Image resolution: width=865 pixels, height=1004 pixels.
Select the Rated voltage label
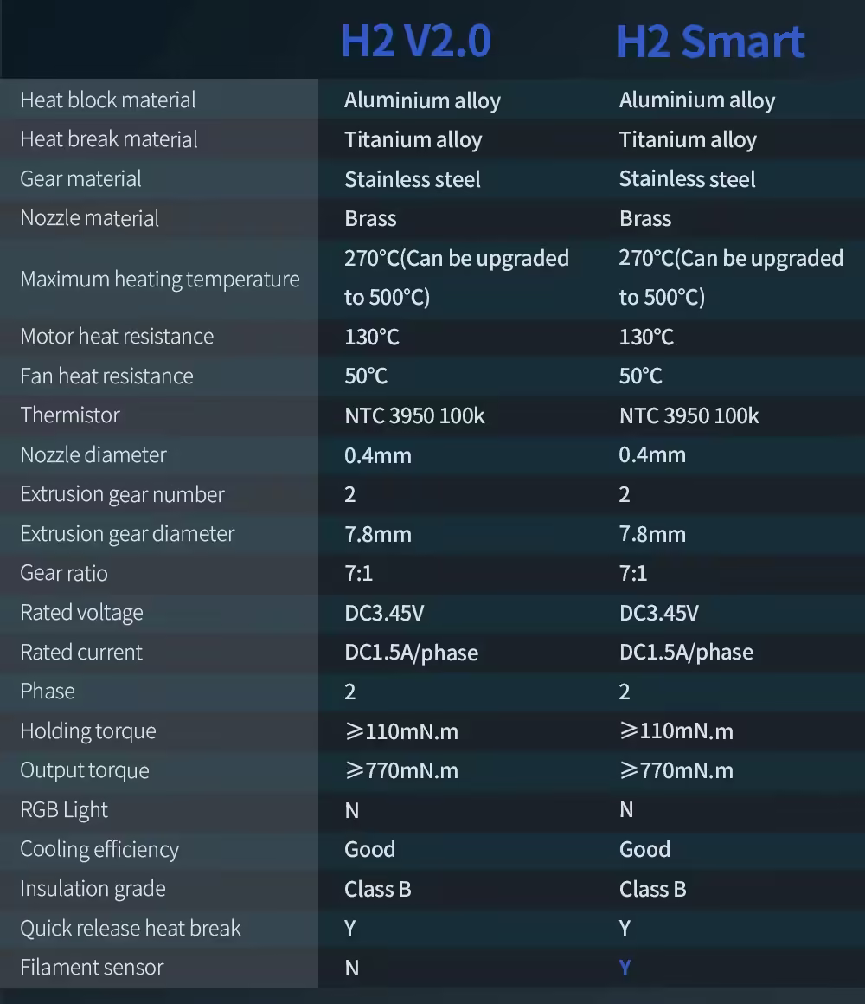[x=81, y=613]
